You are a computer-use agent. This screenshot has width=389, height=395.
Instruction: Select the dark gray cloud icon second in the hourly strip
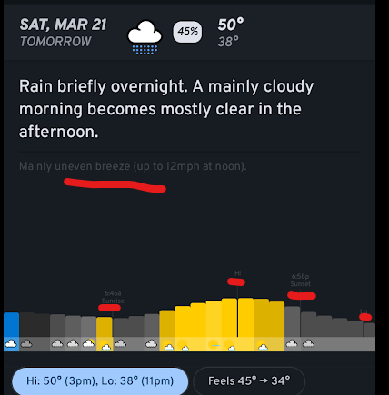[x=26, y=344]
